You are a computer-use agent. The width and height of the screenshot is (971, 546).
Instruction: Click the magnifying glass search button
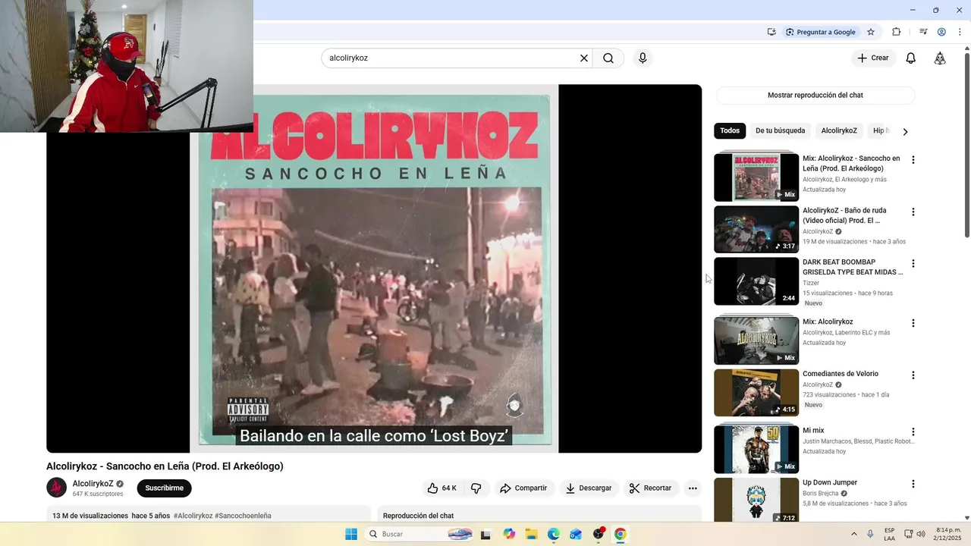pos(608,58)
